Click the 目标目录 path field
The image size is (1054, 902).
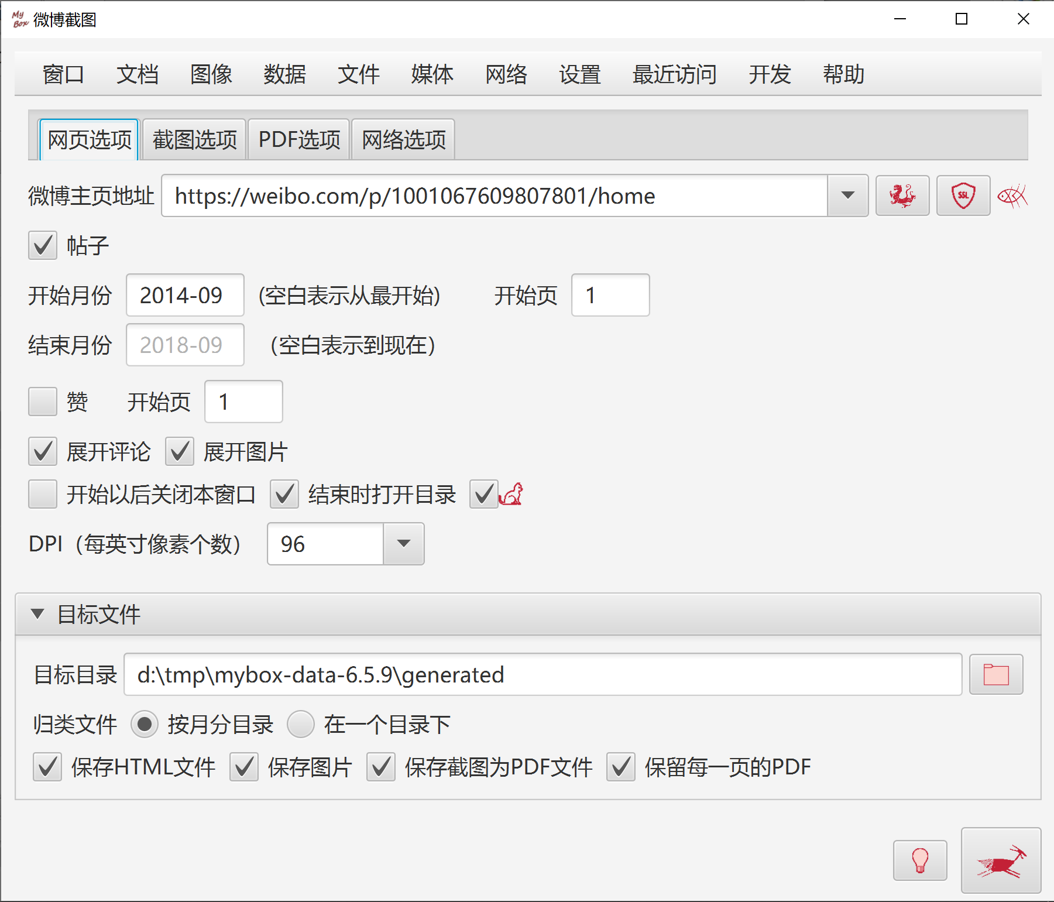coord(543,674)
